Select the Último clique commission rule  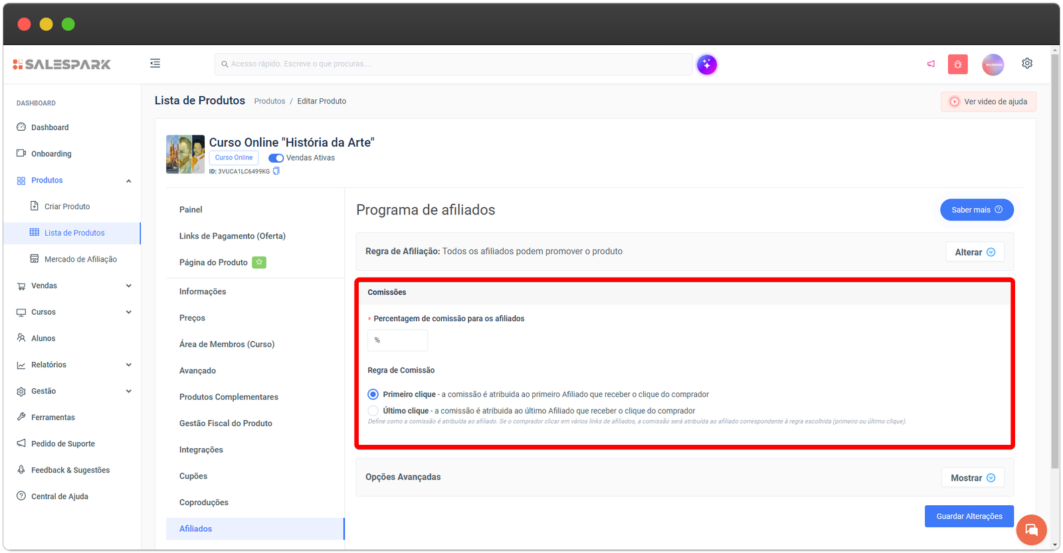click(373, 411)
